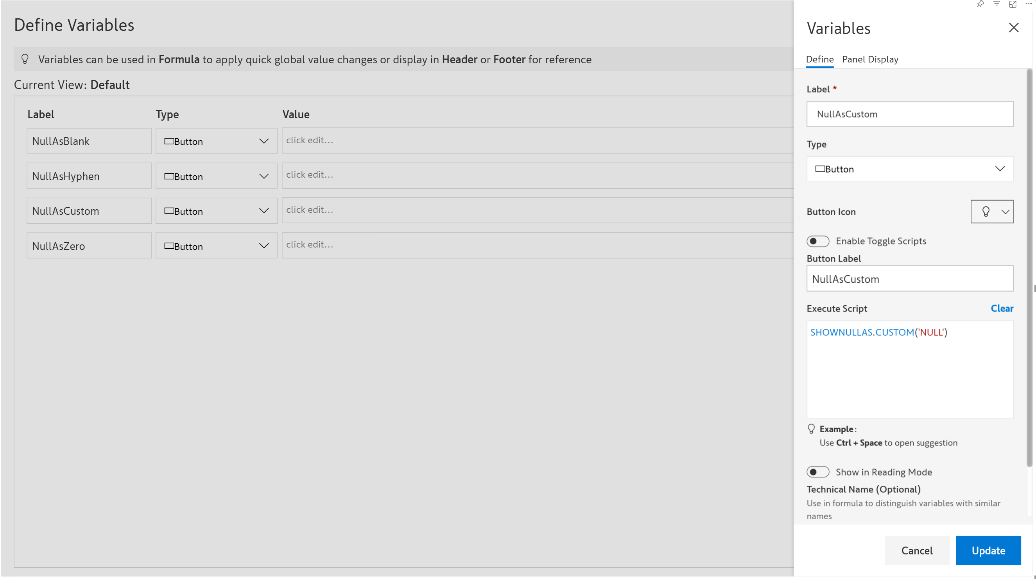Screen dimensions: 1036x579
Task: Turn on Show in Reading Mode
Action: coord(817,472)
